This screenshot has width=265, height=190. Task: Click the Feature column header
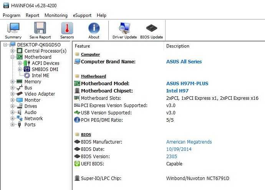(83, 46)
